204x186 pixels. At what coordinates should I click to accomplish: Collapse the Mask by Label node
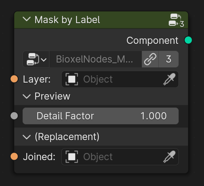pyautogui.click(x=27, y=19)
